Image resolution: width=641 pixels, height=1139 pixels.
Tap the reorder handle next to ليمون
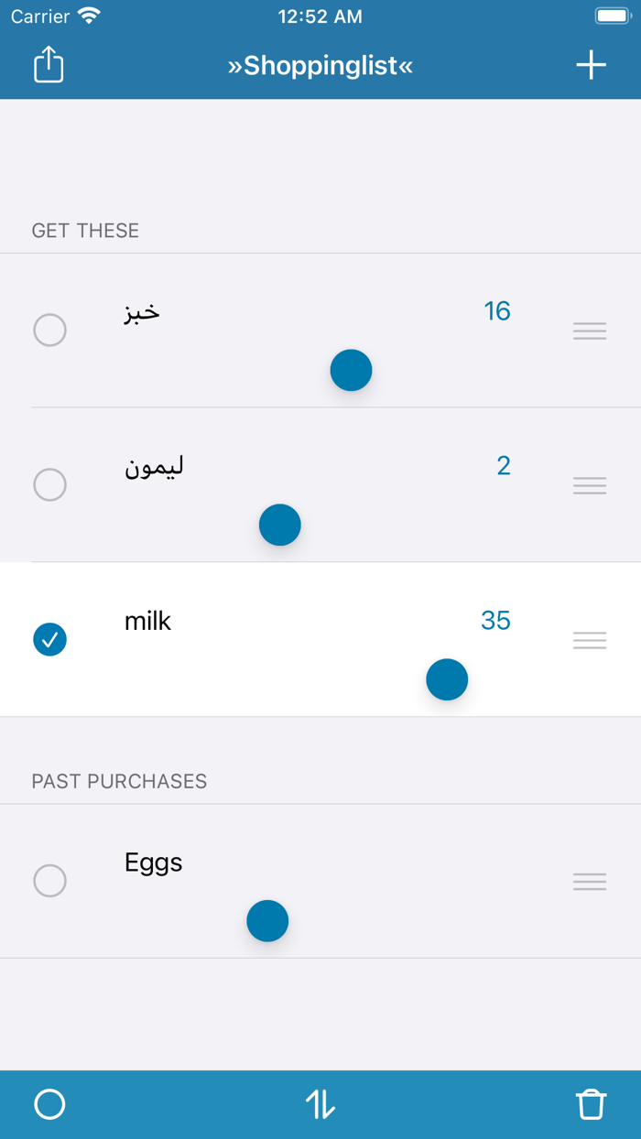point(590,485)
